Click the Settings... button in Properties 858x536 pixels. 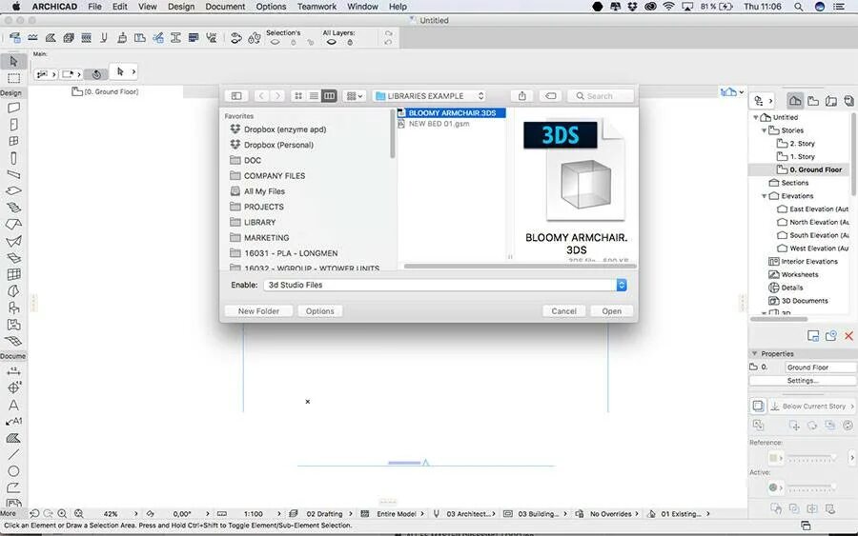(x=802, y=380)
